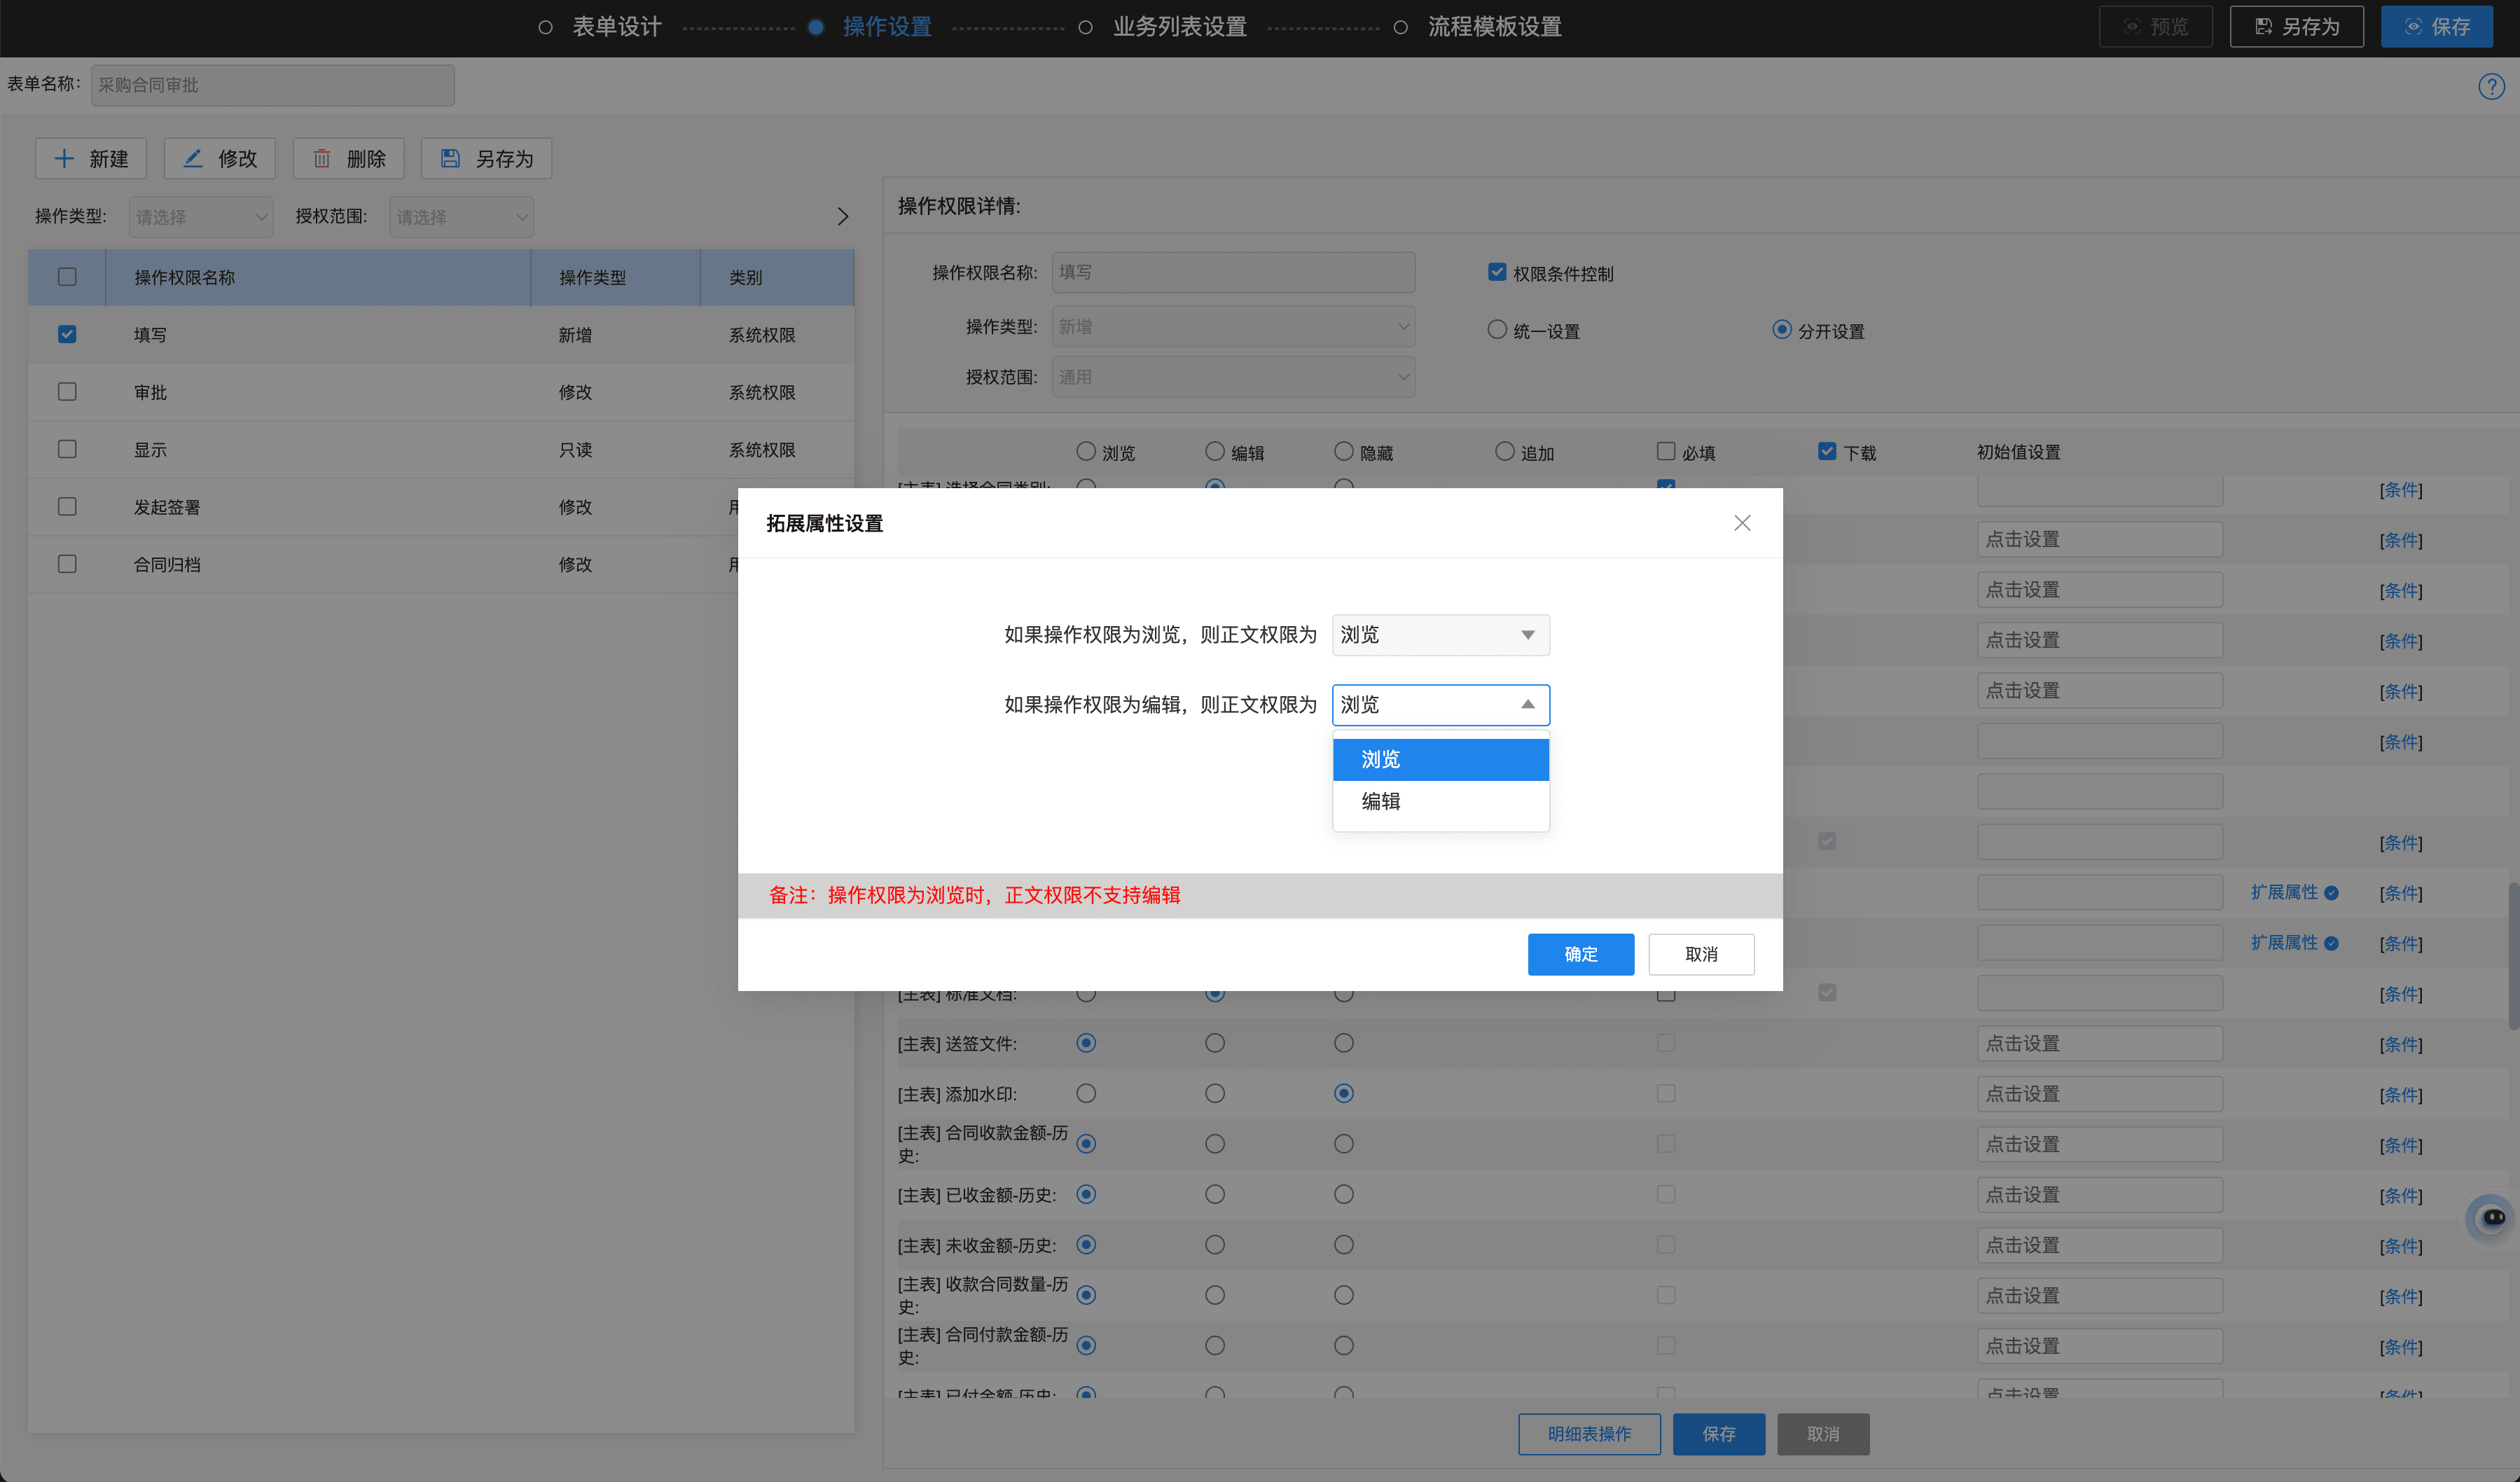Screen dimensions: 2520x1482
Task: Select 浏览 option in the open list
Action: tap(1440, 759)
